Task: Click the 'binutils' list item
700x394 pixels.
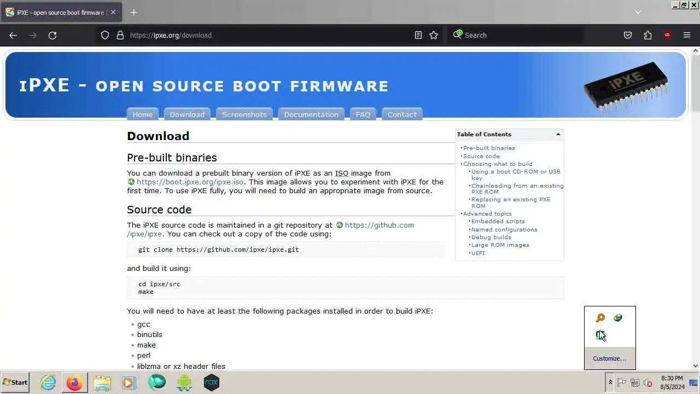Action: click(150, 334)
